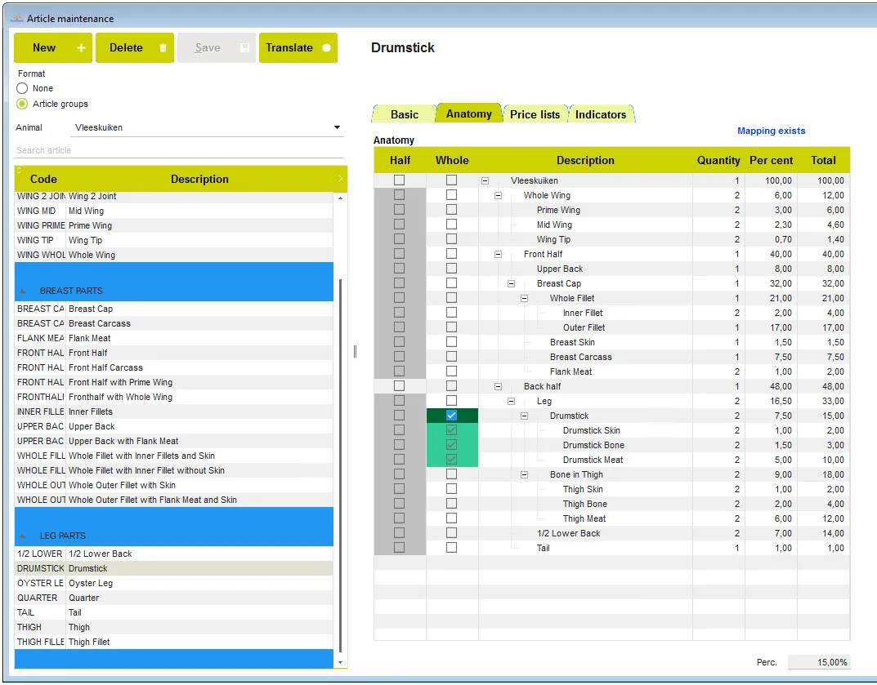Collapse the BREAST PARTS group arrow icon
877x685 pixels.
pos(23,291)
